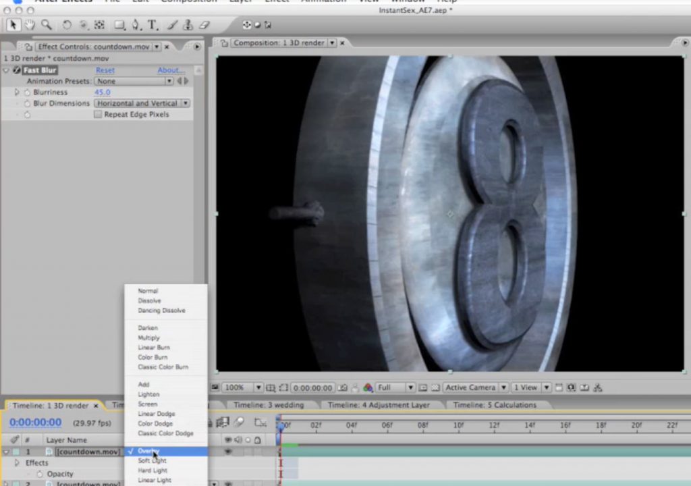Open the show channel RGB button
Viewport: 691px width, 486px height.
coord(368,387)
